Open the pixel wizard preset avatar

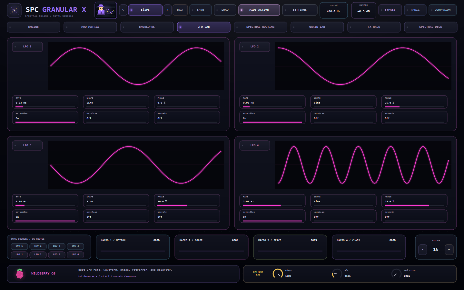pyautogui.click(x=106, y=10)
